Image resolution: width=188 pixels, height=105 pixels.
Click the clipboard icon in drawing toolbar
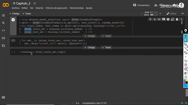coord(186,77)
